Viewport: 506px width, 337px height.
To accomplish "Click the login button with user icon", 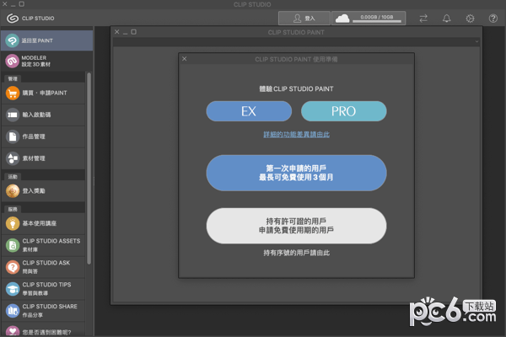I will (x=304, y=19).
